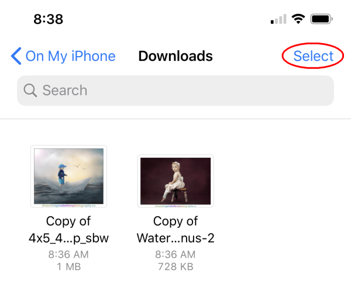Tap the battery indicator icon
The image size is (351, 291).
click(x=322, y=19)
